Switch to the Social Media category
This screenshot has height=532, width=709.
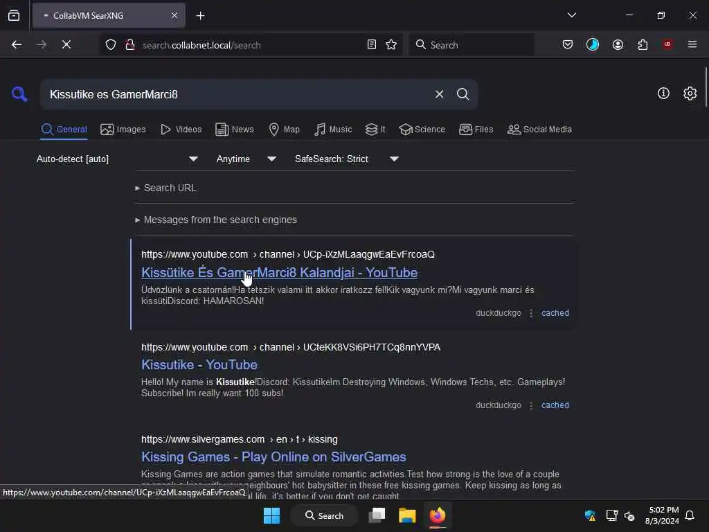[x=539, y=130]
